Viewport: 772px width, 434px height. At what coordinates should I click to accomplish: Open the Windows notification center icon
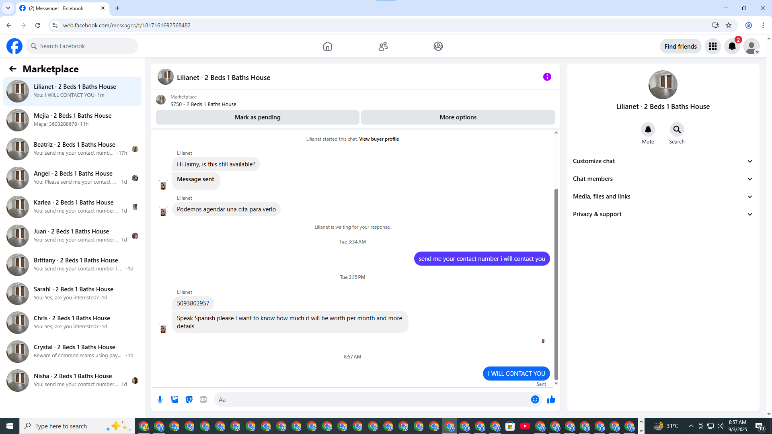760,426
